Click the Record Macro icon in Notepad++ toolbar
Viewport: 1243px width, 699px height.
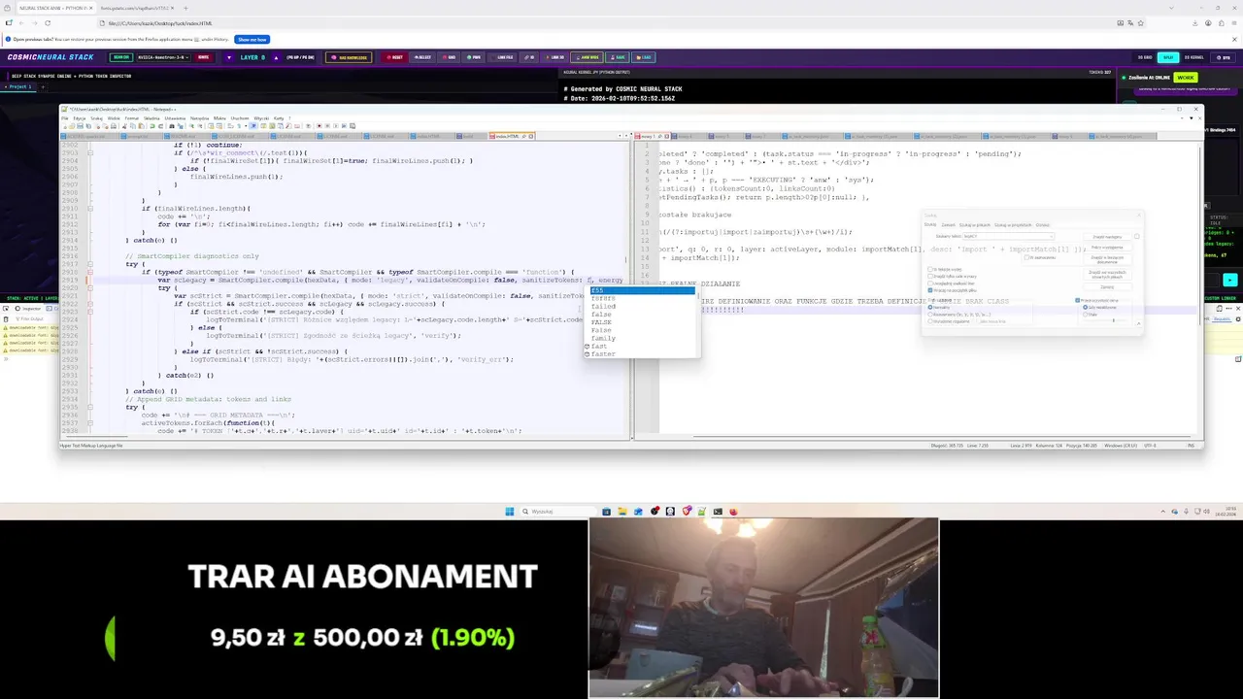[x=319, y=126]
